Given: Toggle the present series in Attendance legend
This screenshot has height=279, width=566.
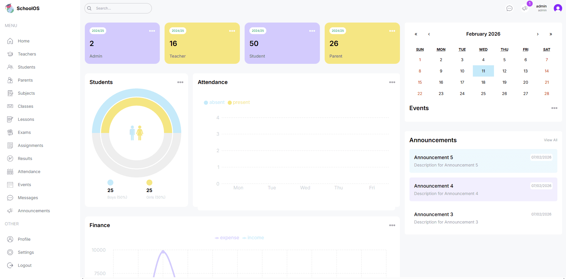Looking at the screenshot, I should [x=239, y=102].
